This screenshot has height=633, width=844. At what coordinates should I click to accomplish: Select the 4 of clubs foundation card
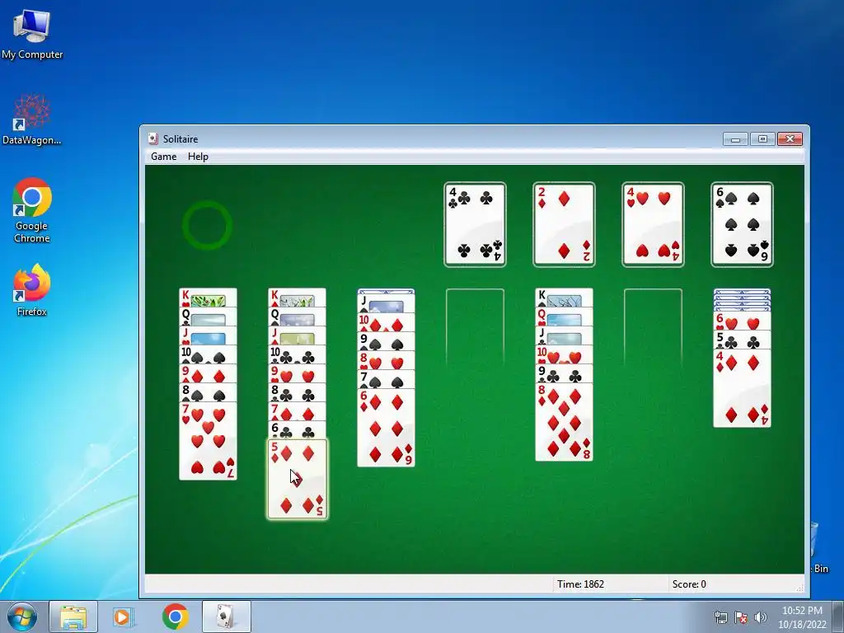[475, 224]
